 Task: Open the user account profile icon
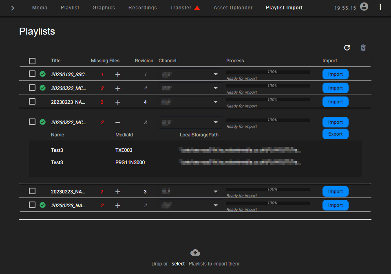point(364,7)
